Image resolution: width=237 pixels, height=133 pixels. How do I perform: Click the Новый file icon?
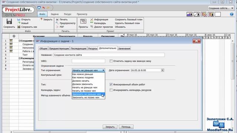[19, 23]
